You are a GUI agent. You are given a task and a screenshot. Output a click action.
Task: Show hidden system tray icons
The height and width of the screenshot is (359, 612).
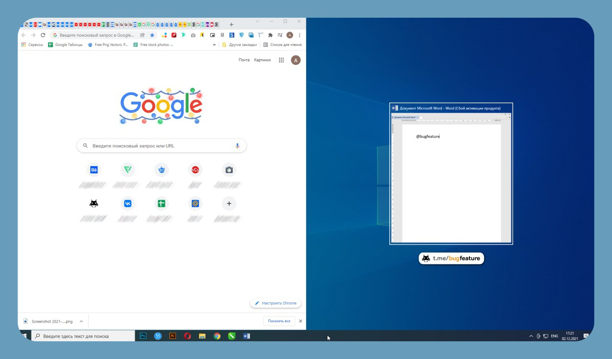pos(531,336)
